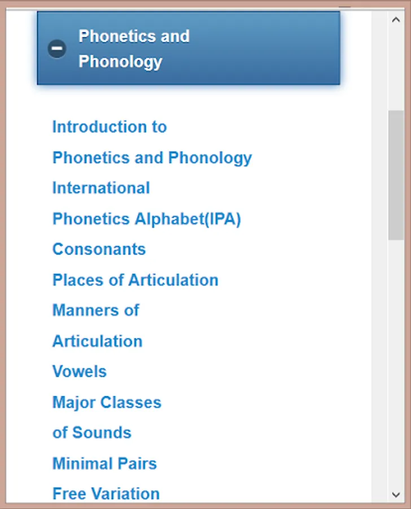Open the Consonants topic
This screenshot has height=509, width=411.
tap(99, 249)
